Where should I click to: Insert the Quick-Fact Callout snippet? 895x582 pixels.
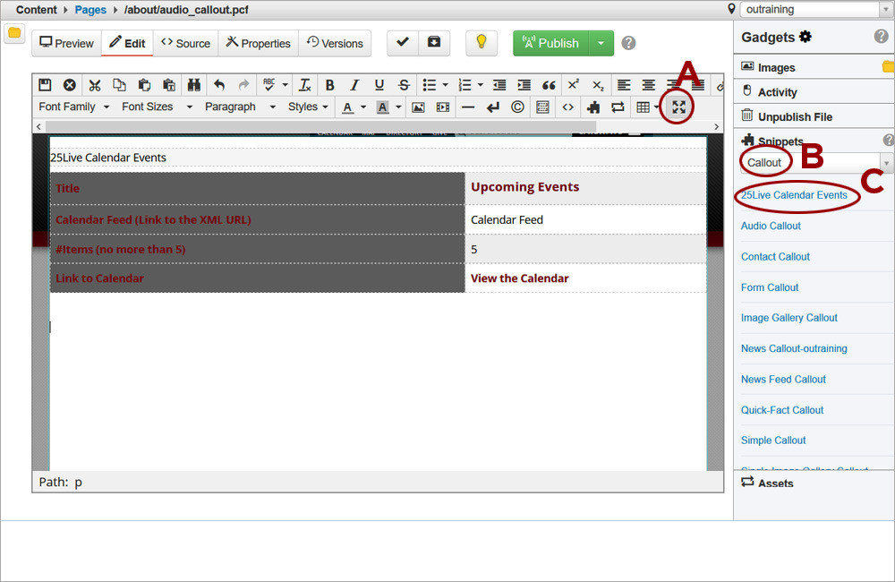coord(782,410)
